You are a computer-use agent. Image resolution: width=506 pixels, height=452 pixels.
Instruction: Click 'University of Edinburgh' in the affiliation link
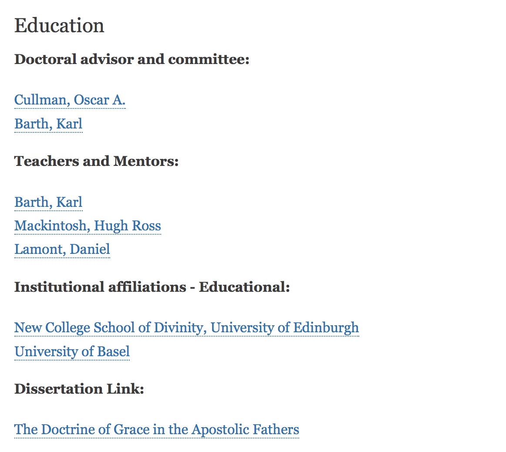285,328
